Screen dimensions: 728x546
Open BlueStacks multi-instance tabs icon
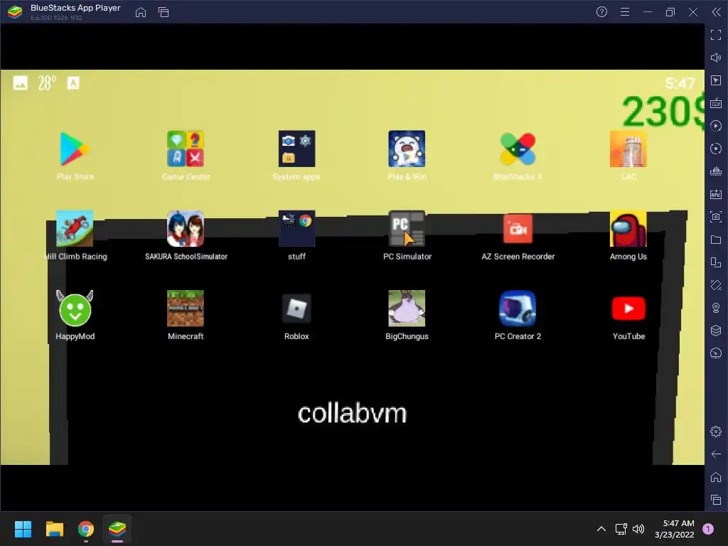click(x=164, y=12)
